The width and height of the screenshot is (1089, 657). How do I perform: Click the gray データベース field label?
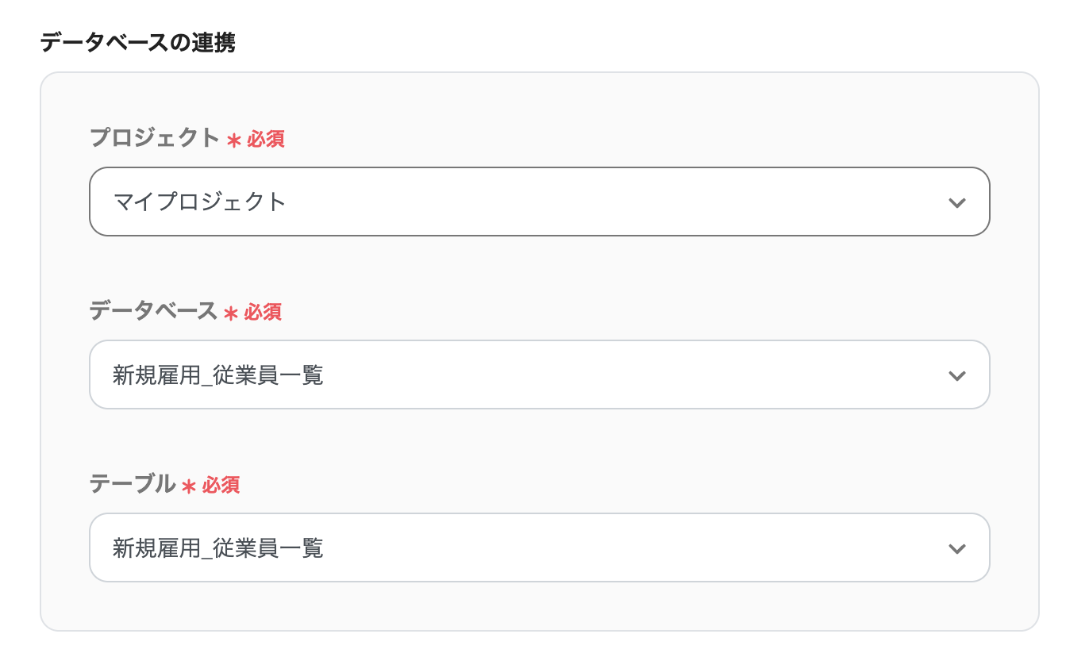pyautogui.click(x=153, y=311)
